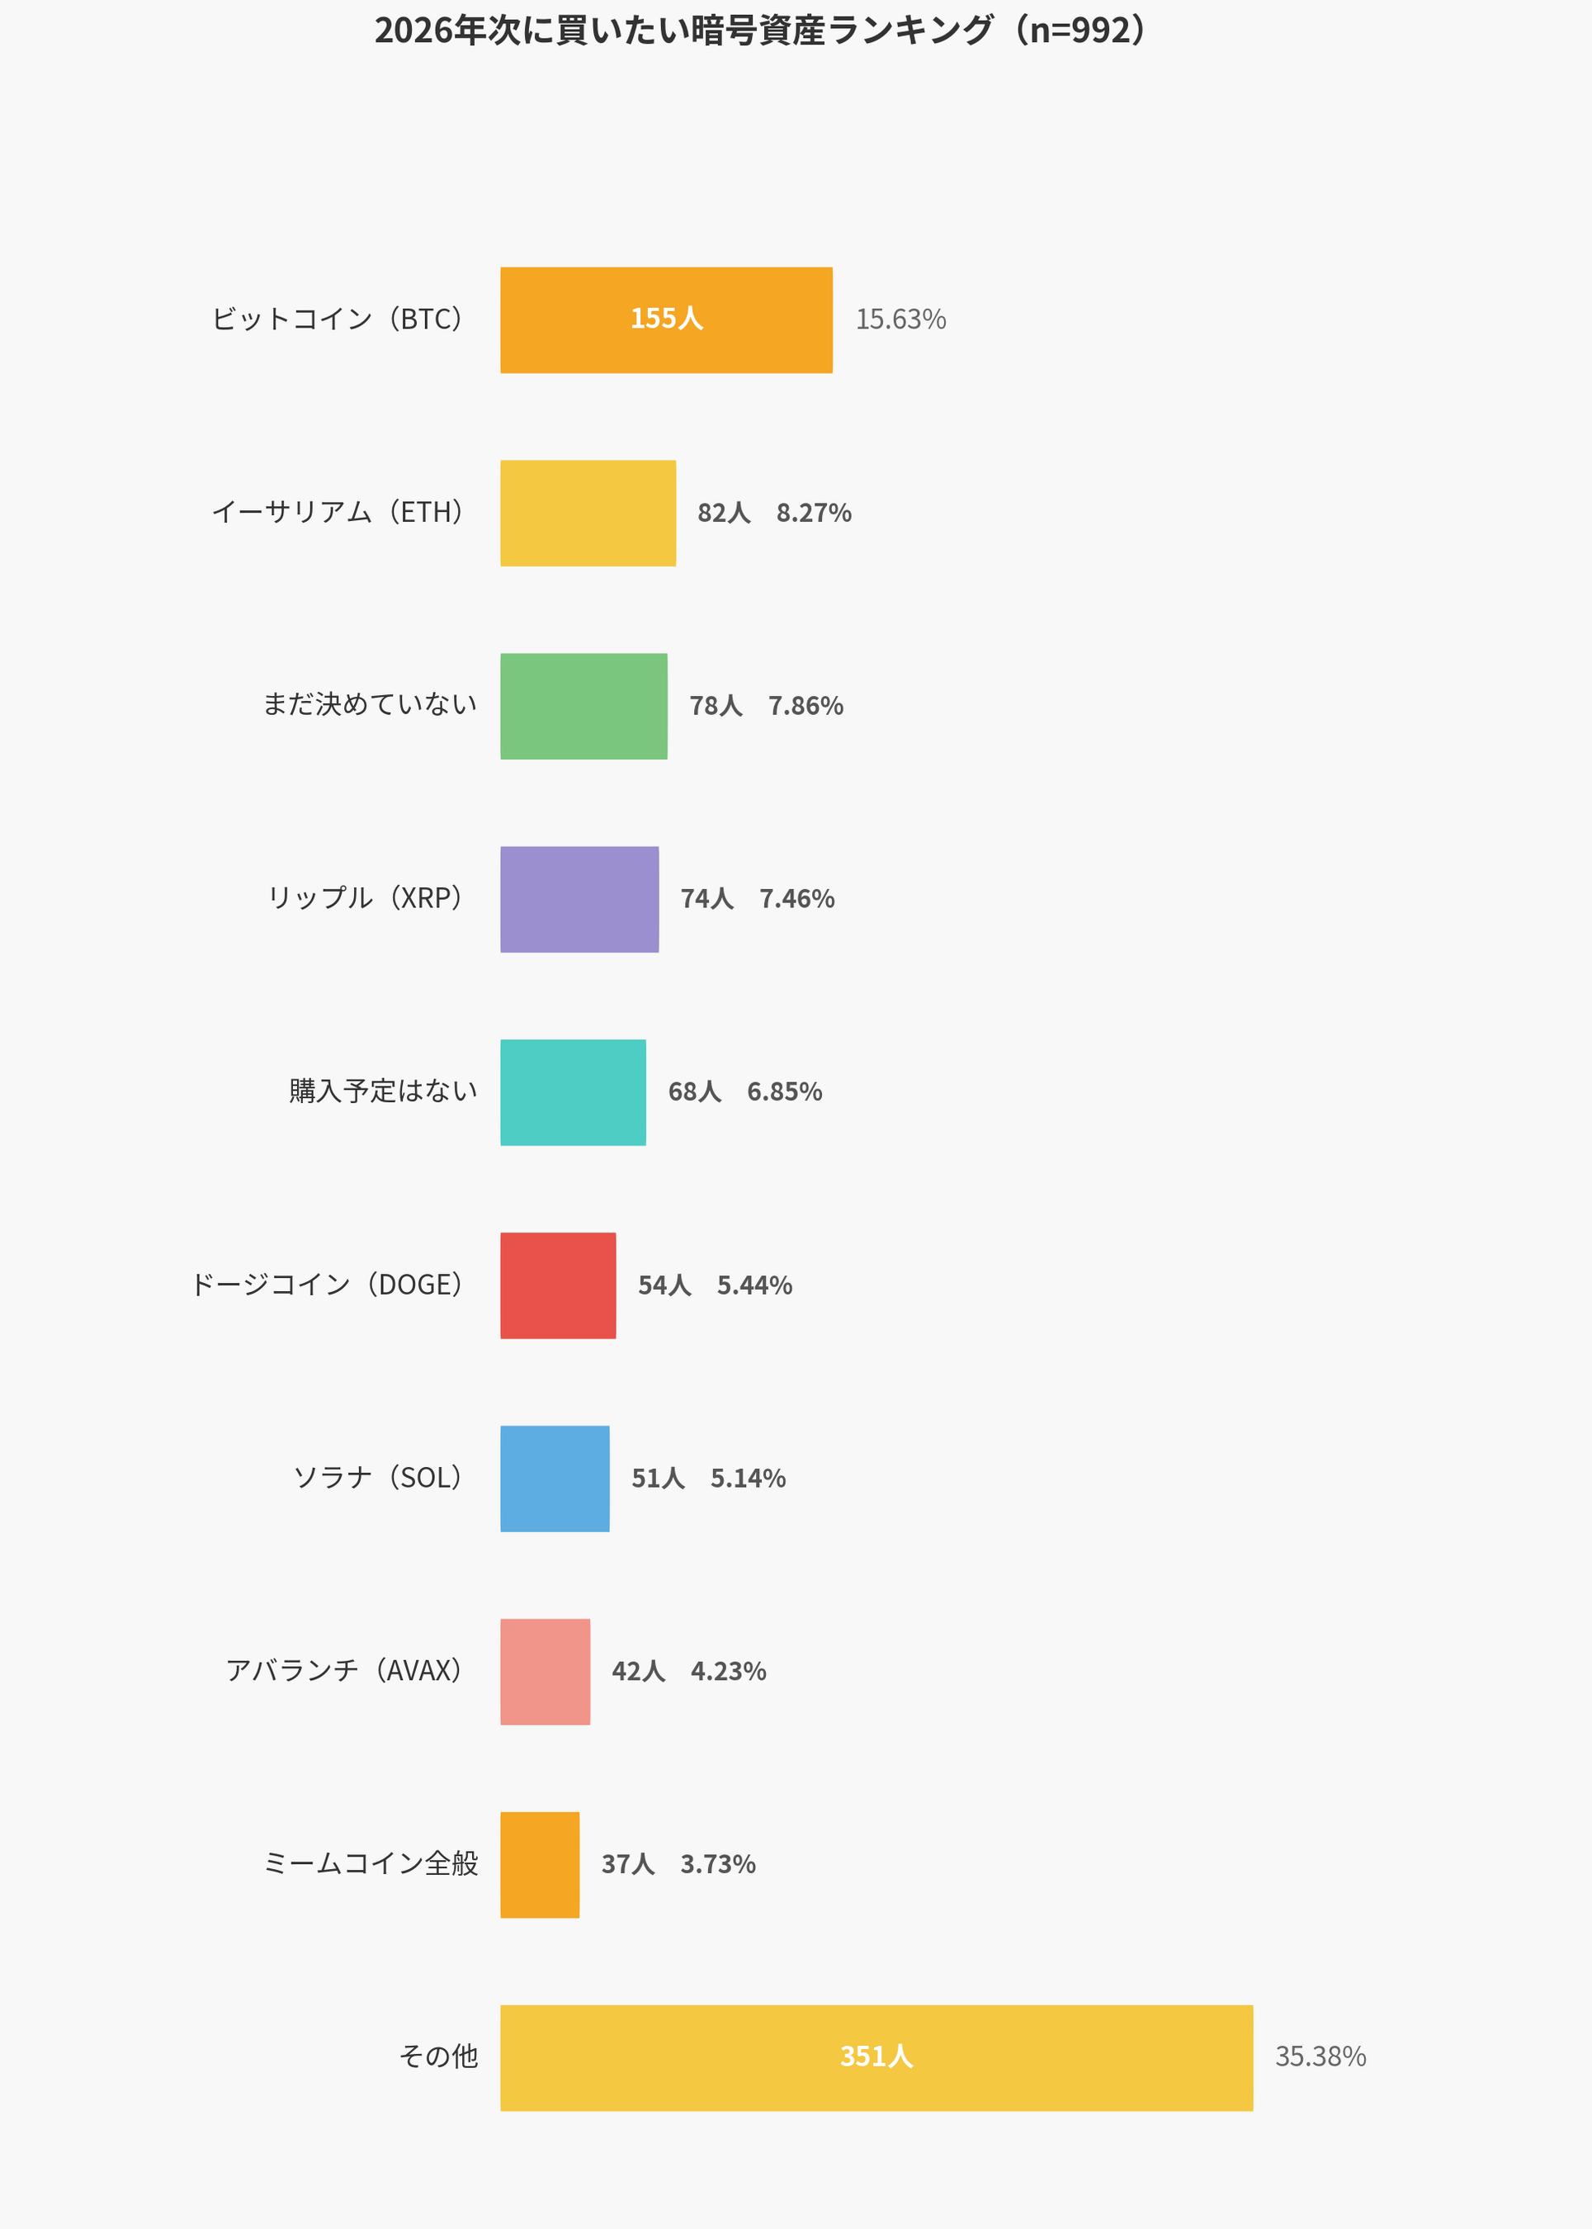Select the 74人 7.46% data label
The width and height of the screenshot is (1592, 2229).
click(757, 899)
